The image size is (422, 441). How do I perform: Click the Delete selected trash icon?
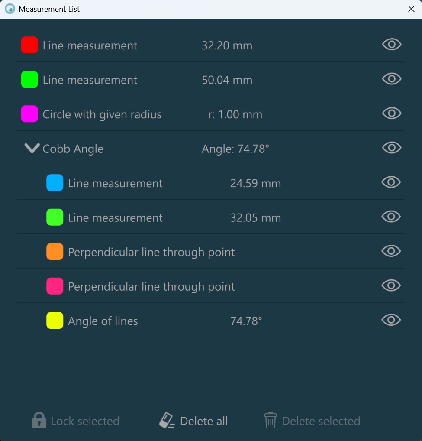pos(271,420)
